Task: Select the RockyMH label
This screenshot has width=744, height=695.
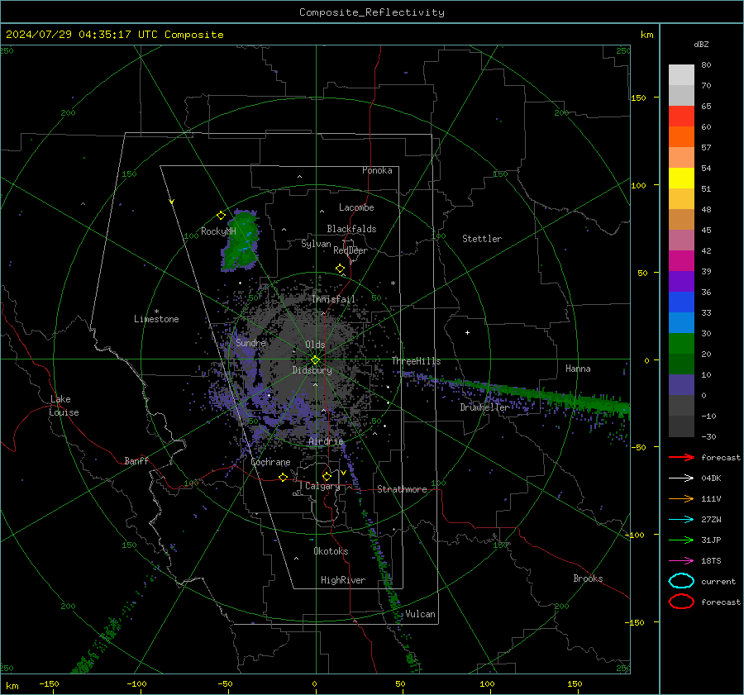Action: 218,231
